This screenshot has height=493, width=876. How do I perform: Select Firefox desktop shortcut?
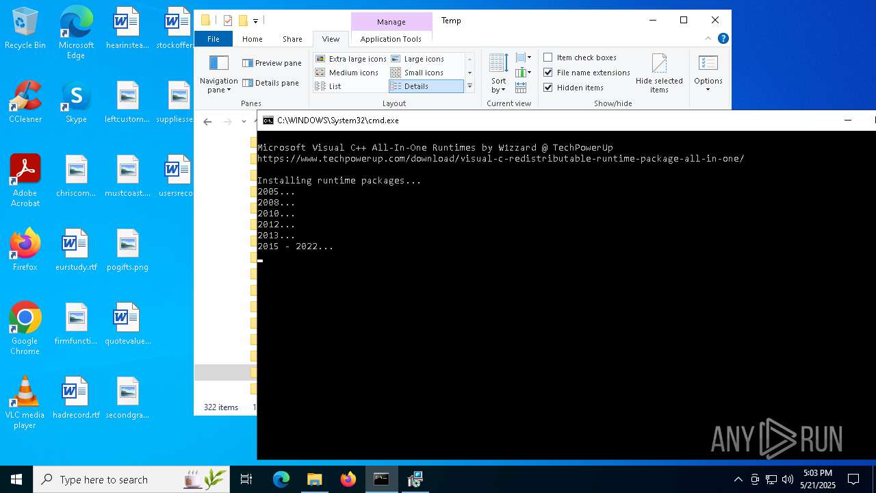[25, 250]
